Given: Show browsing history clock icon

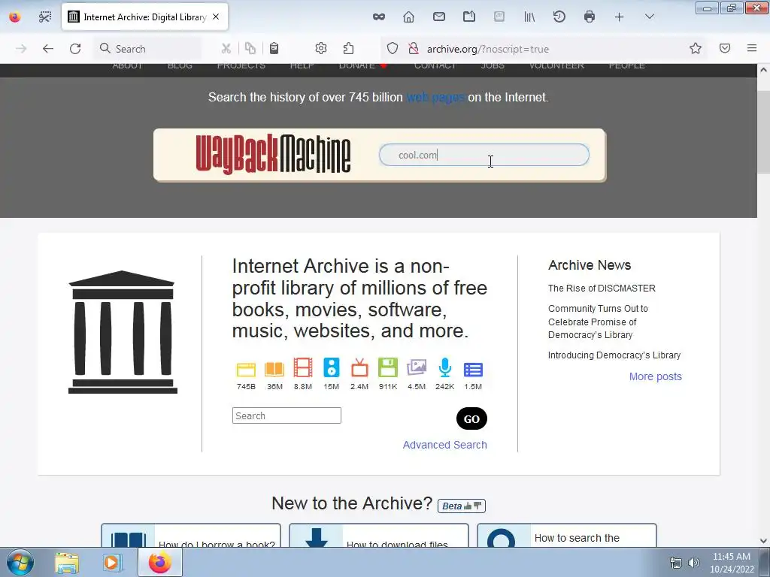Looking at the screenshot, I should click(x=559, y=17).
